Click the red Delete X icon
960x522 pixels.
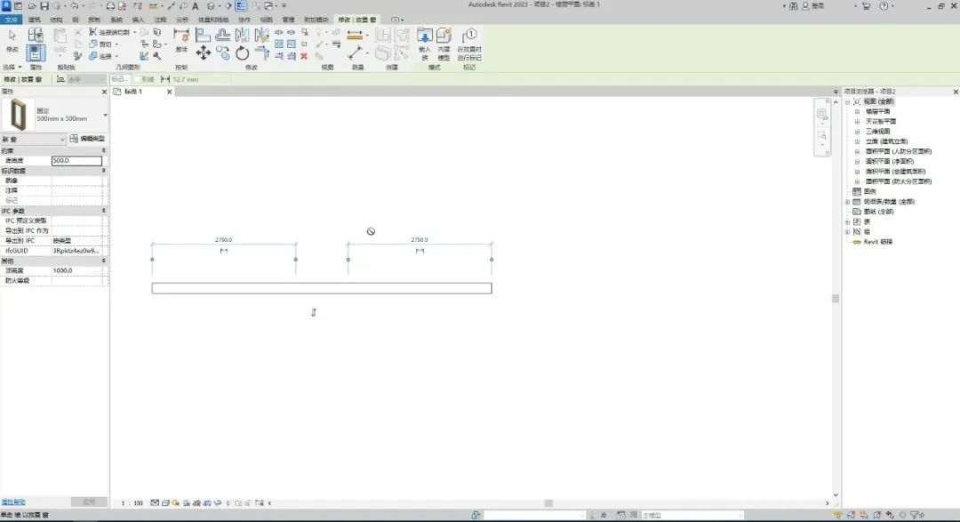(x=304, y=56)
